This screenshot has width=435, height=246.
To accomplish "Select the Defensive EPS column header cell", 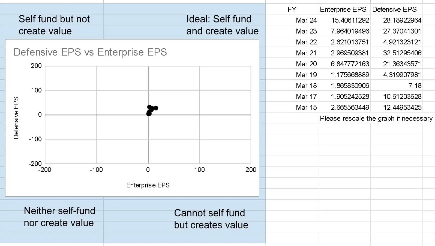I will (x=396, y=9).
